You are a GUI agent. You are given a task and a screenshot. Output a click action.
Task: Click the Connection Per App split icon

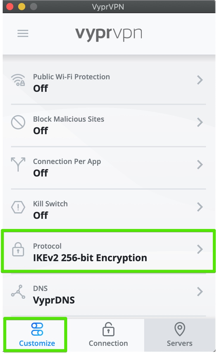tap(18, 164)
